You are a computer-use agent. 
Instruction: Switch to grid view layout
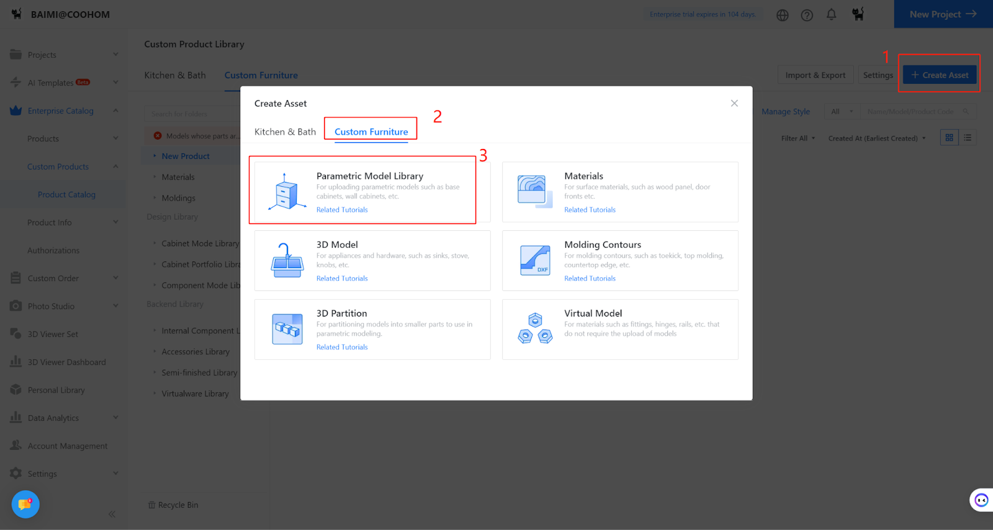pyautogui.click(x=949, y=138)
